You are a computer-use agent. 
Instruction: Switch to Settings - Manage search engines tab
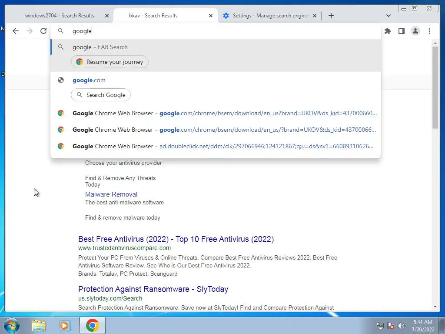point(269,16)
